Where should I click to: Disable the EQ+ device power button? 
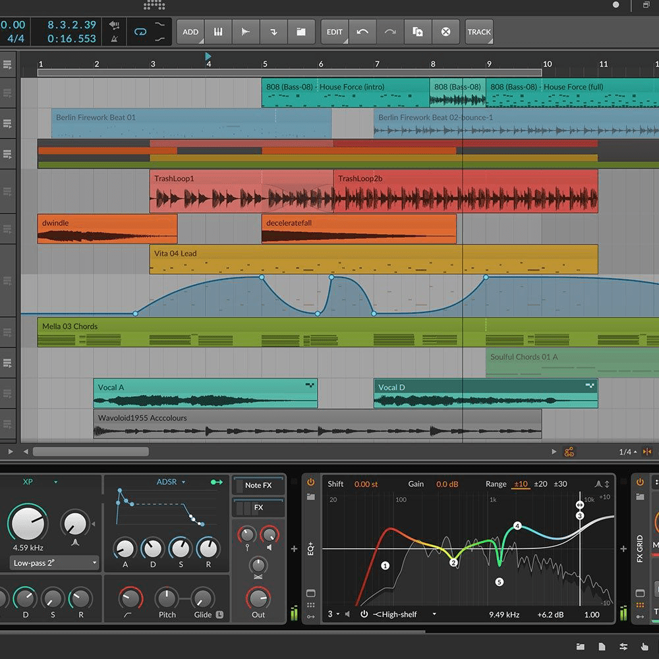pos(310,482)
